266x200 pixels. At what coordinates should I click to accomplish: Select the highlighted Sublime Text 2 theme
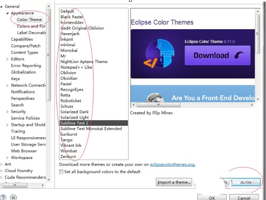[x=94, y=123]
